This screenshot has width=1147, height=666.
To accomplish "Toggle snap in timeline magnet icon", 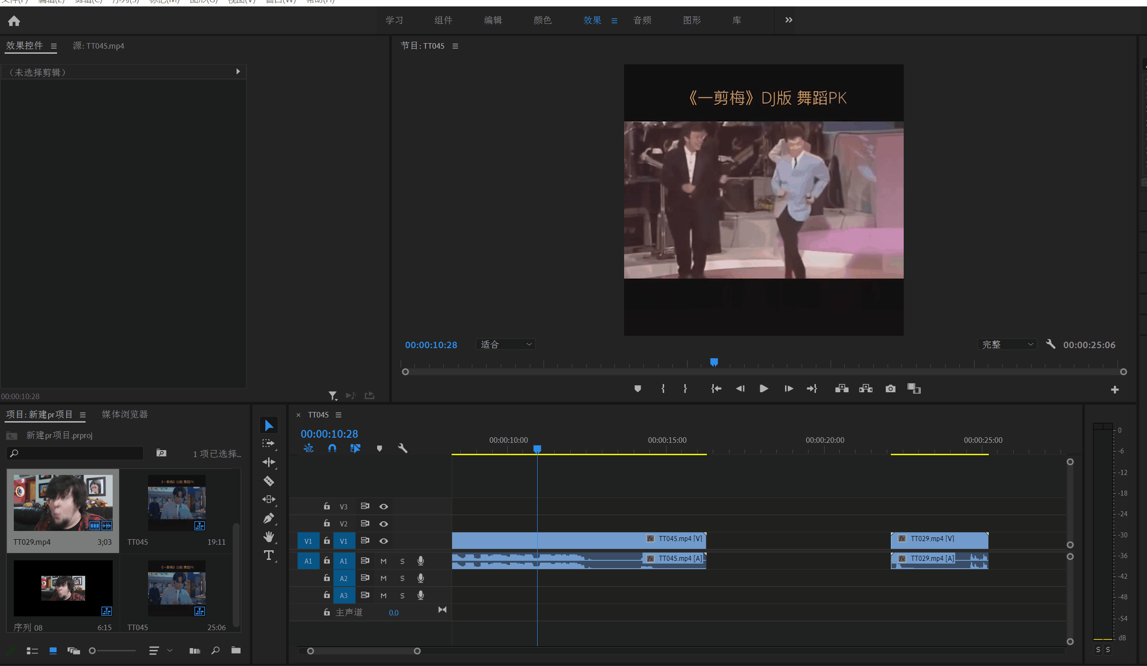I will point(332,448).
